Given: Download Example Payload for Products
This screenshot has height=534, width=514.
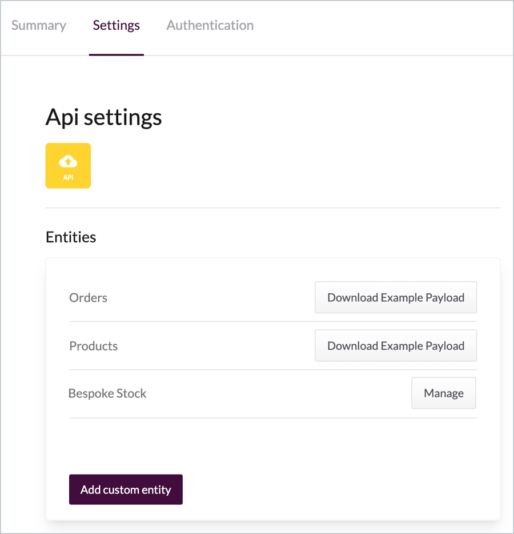Looking at the screenshot, I should point(395,346).
